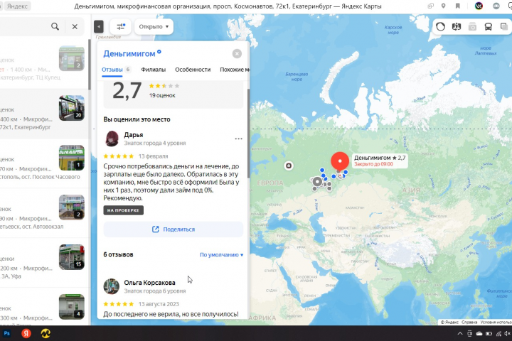Select the result at ост. Автовокзал
512x341 pixels.
point(44,213)
